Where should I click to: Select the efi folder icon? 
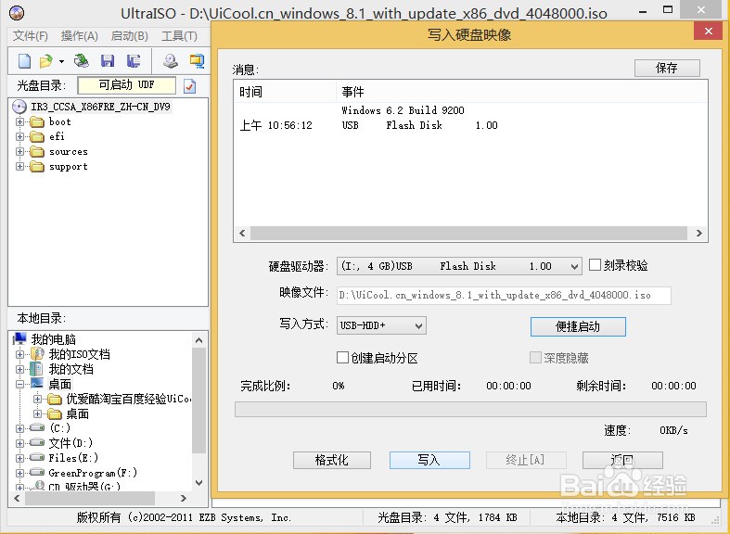pyautogui.click(x=37, y=137)
